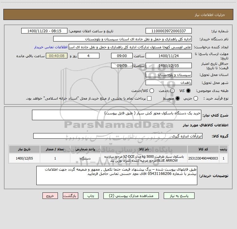Screen dimensions: 237x229
Task: Click the days remaining field showing 4
Action: (x=89, y=56)
